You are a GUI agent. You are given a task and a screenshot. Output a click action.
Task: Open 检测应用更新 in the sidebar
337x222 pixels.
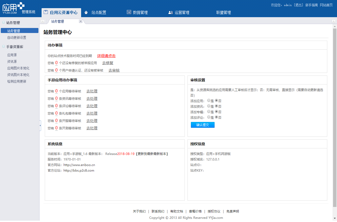pos(17,81)
